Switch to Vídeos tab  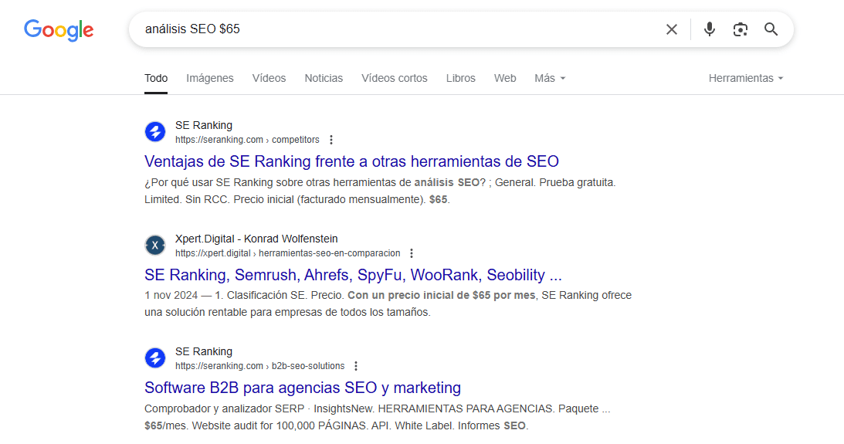[269, 79]
